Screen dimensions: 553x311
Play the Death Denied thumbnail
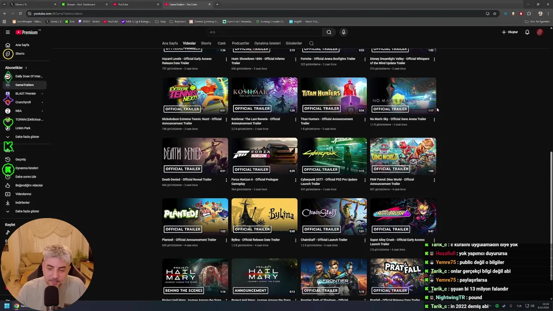[x=195, y=156]
